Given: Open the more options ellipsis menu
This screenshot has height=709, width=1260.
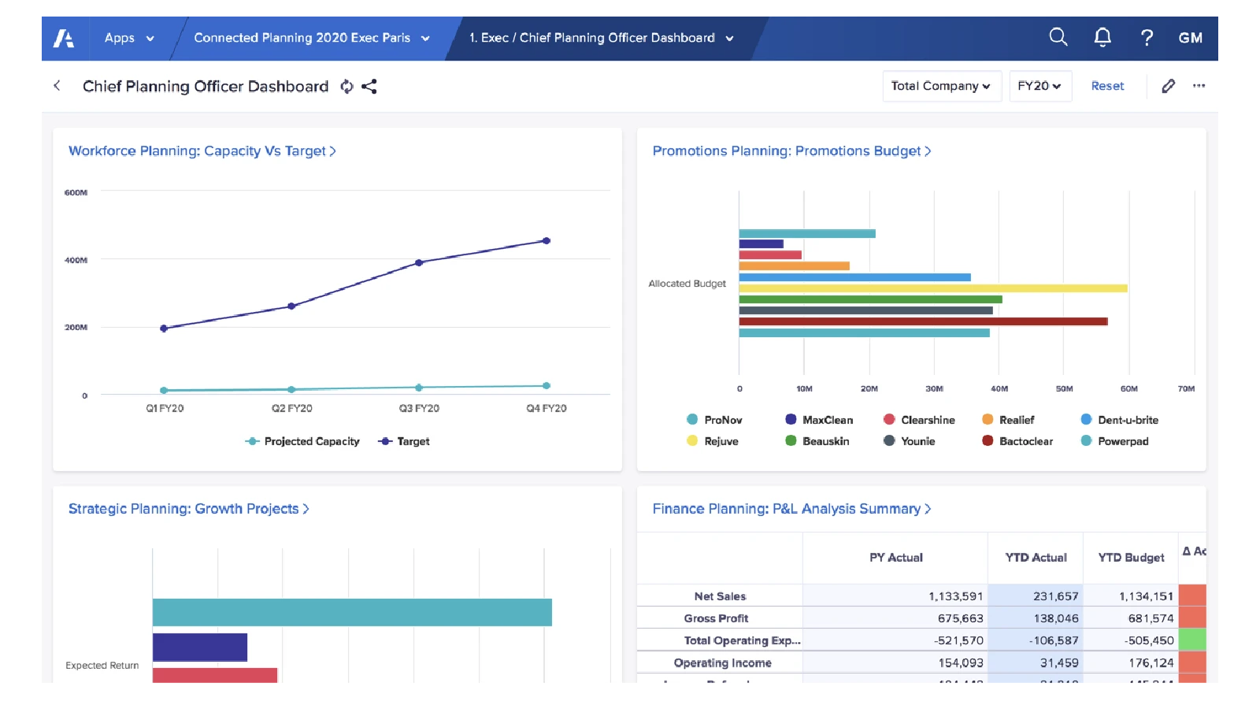Looking at the screenshot, I should pyautogui.click(x=1199, y=86).
